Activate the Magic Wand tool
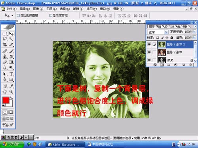 coord(11,39)
